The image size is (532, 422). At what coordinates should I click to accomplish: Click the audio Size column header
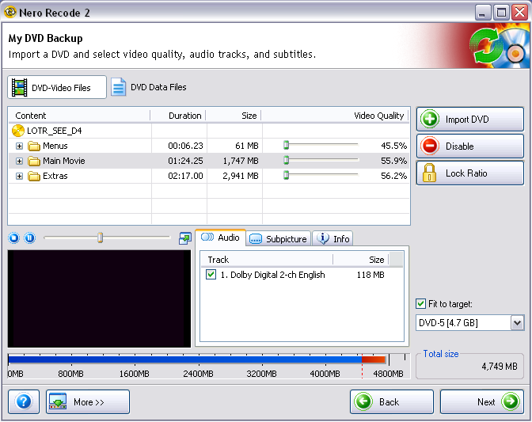[x=361, y=260]
